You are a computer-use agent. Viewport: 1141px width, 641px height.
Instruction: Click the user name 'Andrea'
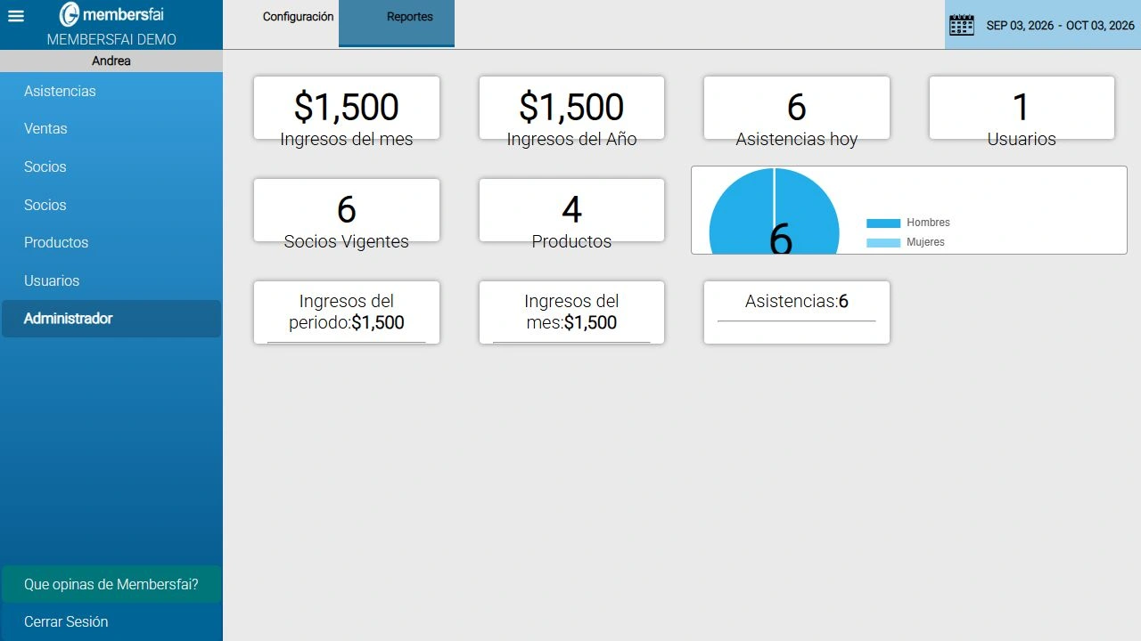point(111,61)
